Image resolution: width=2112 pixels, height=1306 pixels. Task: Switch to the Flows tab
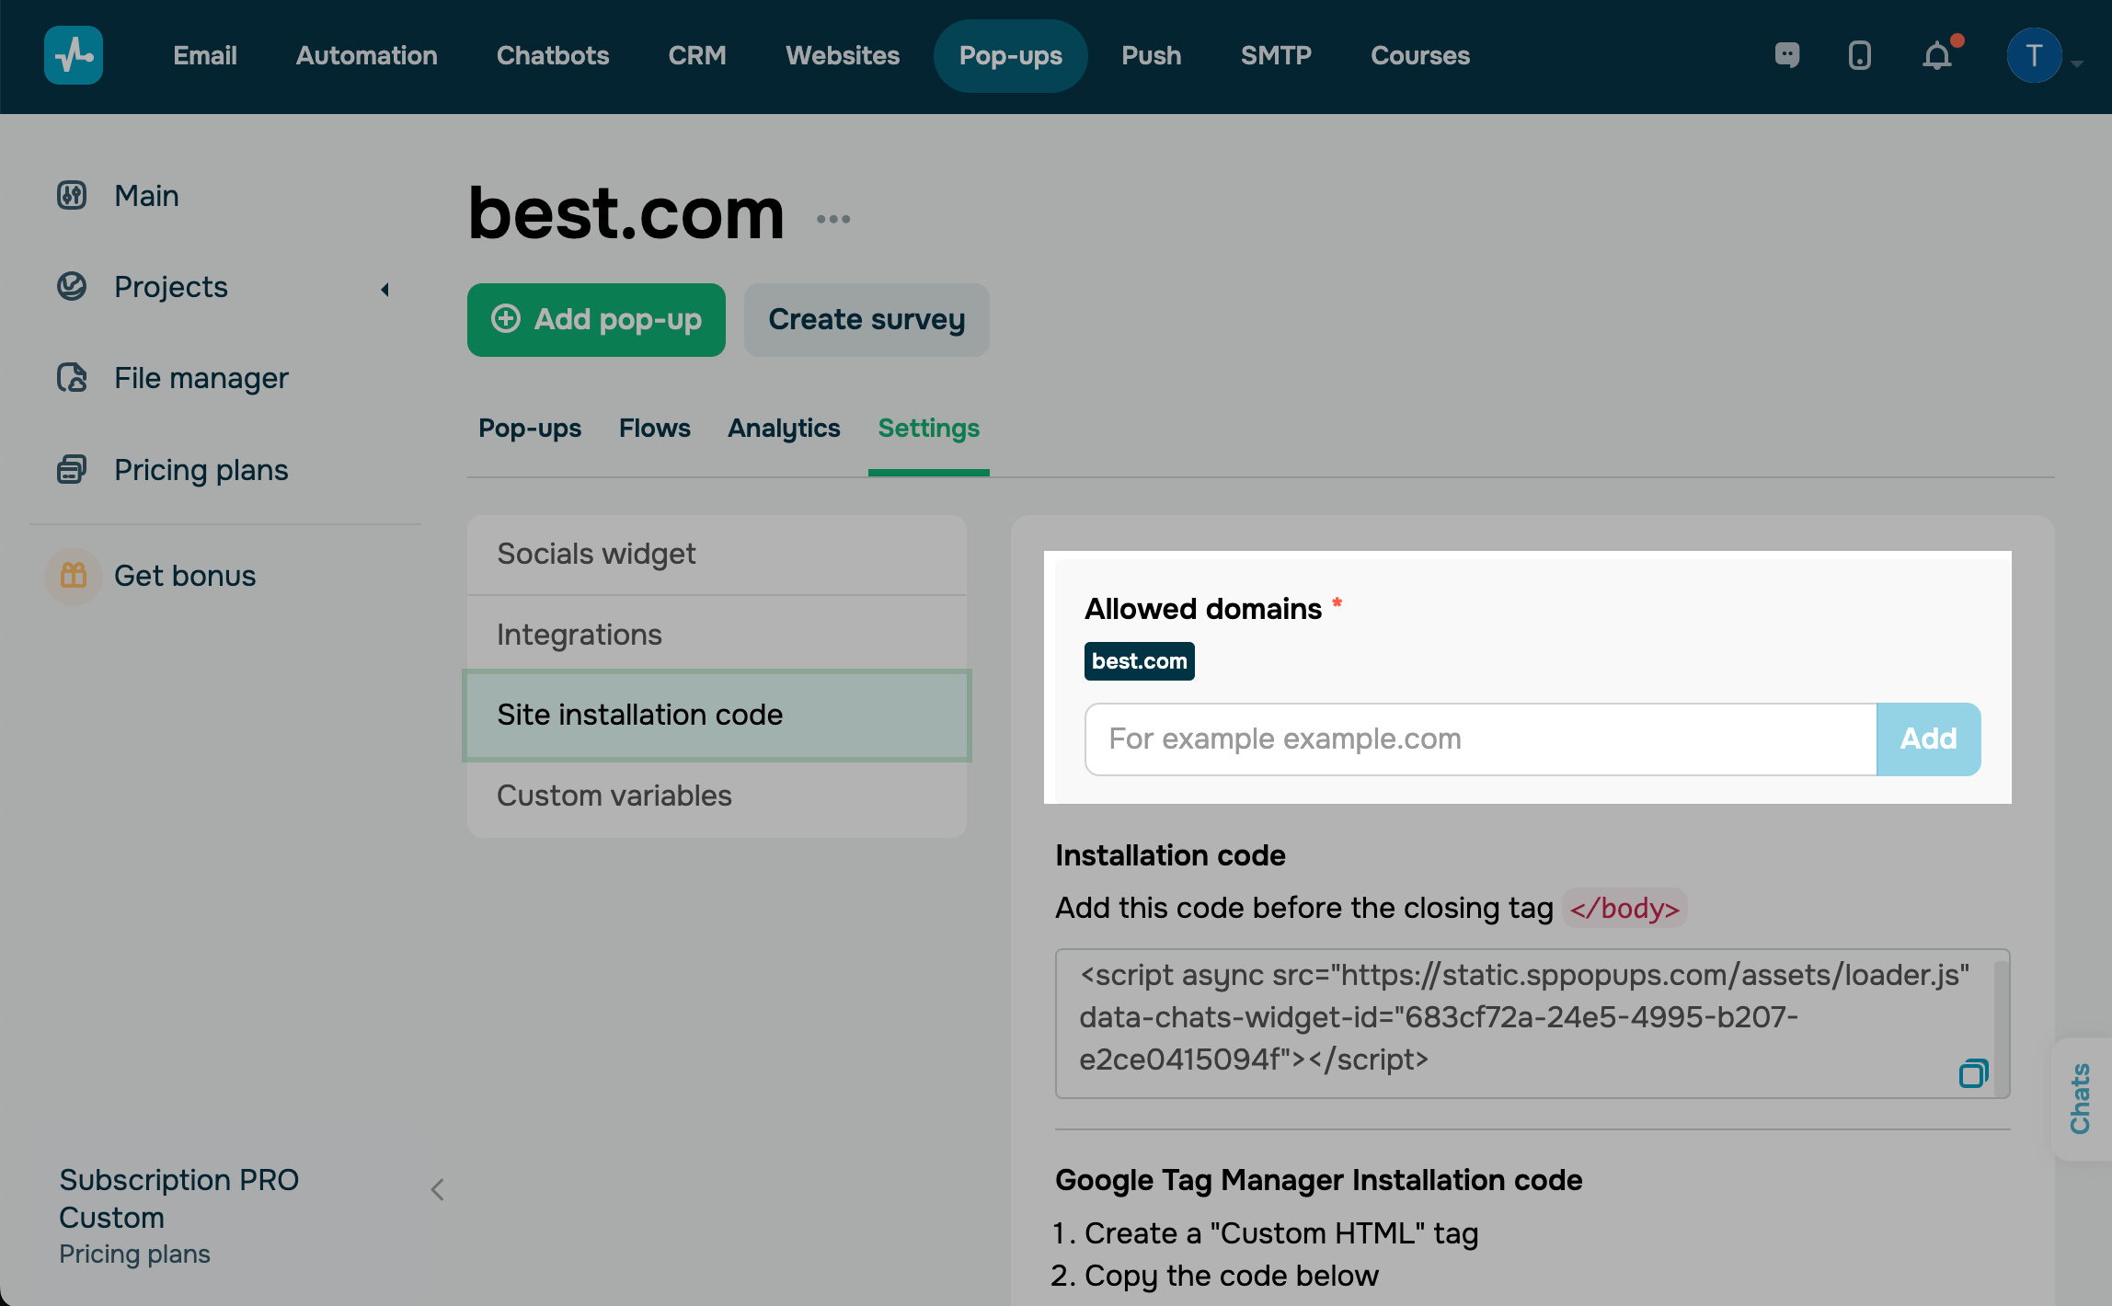(654, 429)
